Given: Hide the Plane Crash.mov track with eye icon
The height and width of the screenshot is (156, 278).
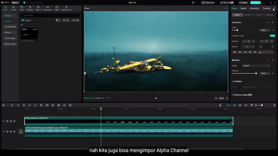Looking at the screenshot, I should pos(11,121).
